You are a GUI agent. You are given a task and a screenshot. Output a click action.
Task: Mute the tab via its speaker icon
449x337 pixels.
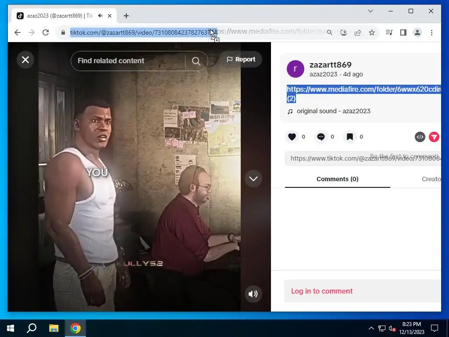(100, 16)
